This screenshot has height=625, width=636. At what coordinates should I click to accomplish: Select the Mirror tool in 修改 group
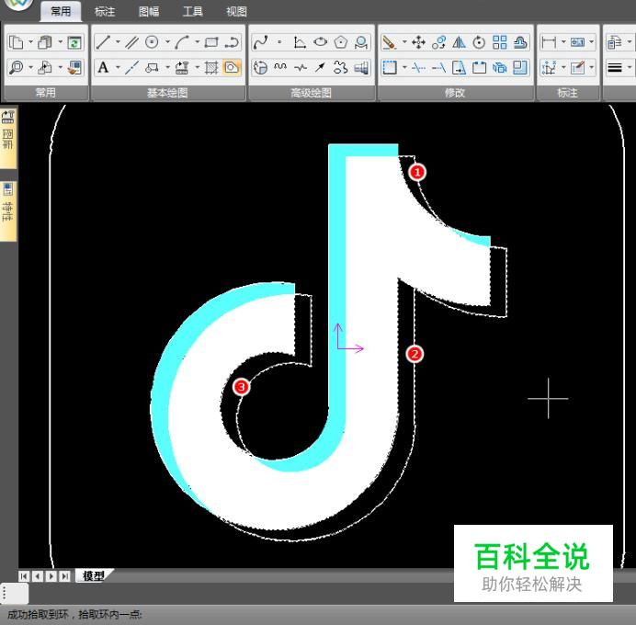click(459, 42)
